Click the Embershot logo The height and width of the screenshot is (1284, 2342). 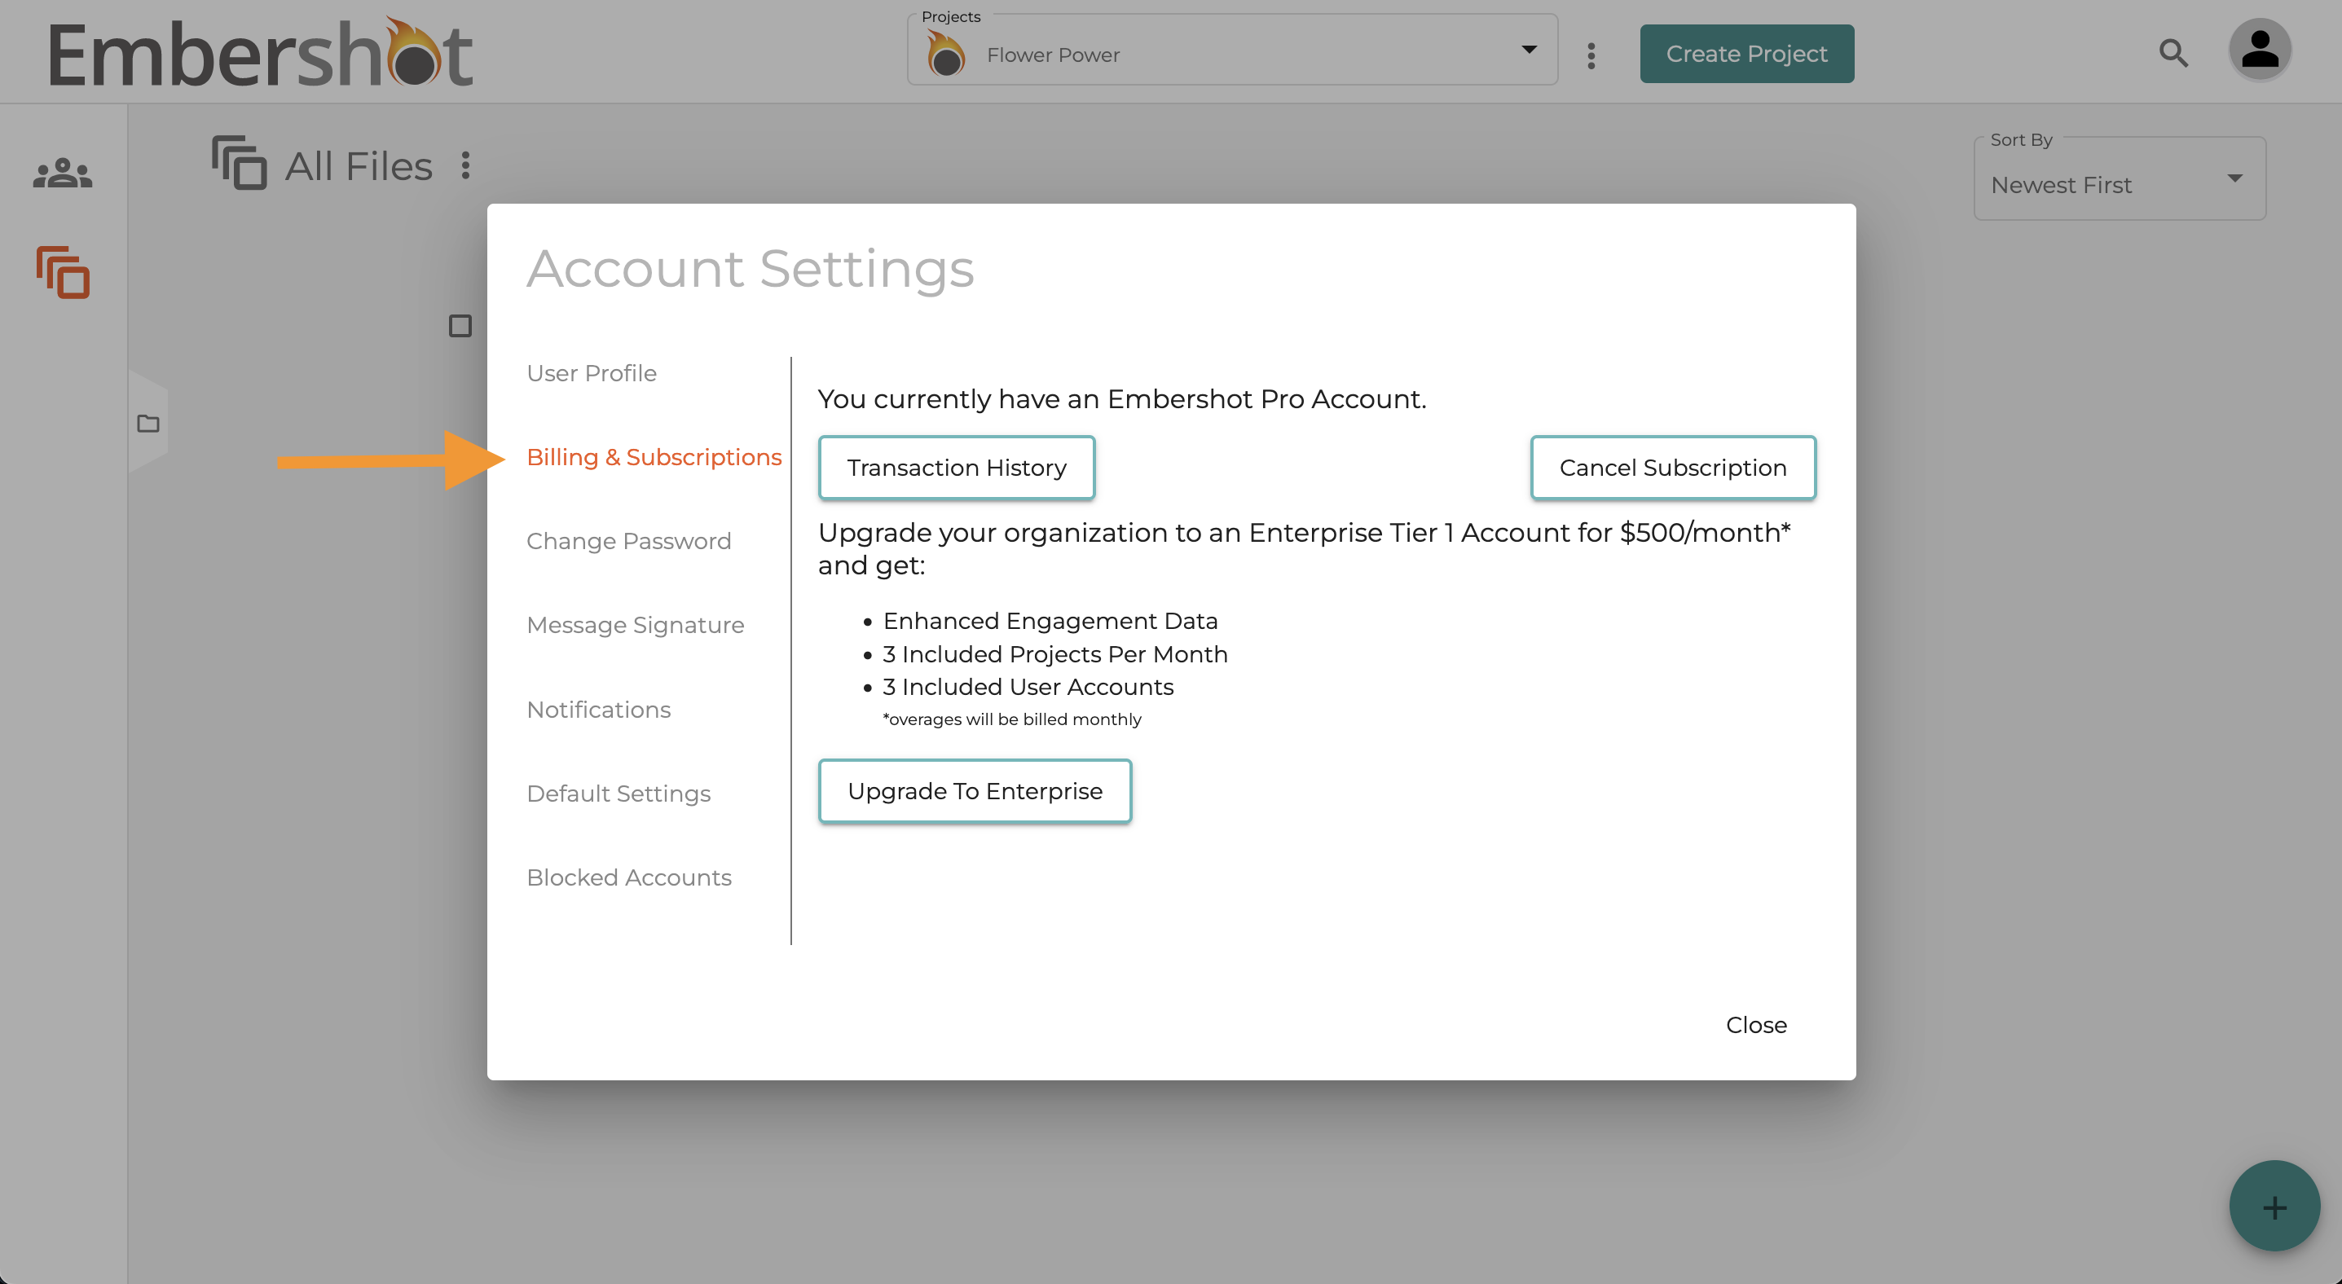(260, 53)
